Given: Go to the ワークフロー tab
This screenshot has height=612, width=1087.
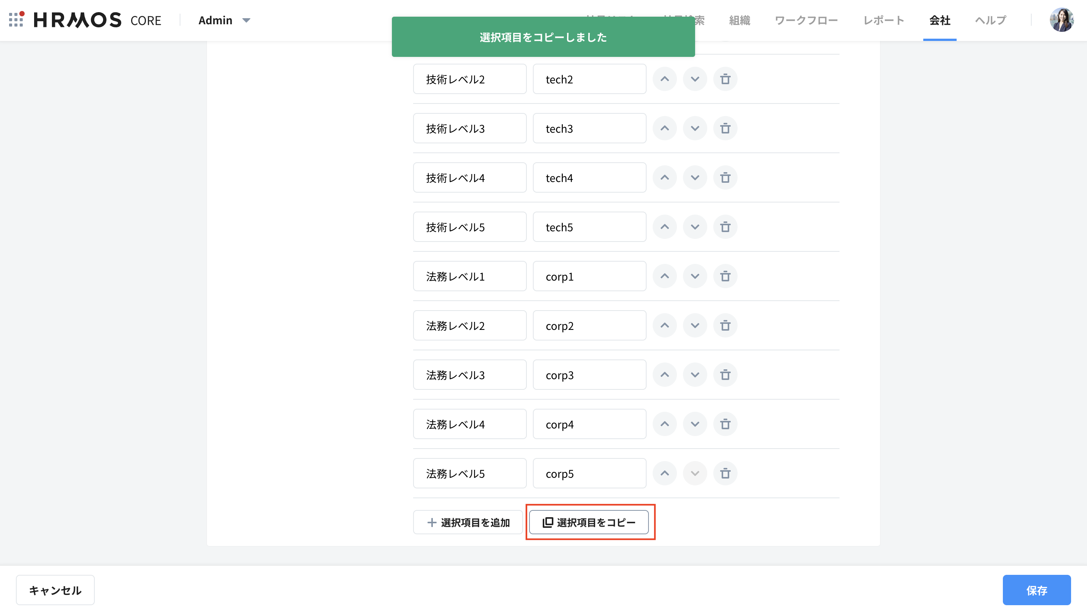Looking at the screenshot, I should pos(806,20).
